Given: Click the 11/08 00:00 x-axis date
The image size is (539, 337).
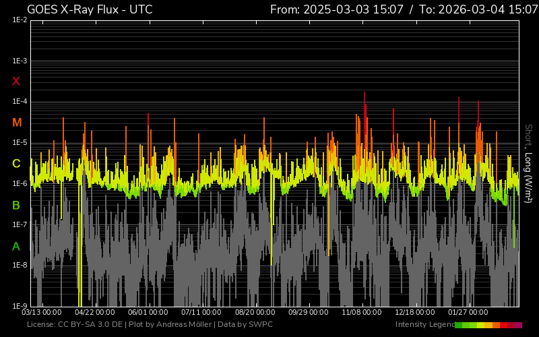Looking at the screenshot, I should pyautogui.click(x=361, y=313).
